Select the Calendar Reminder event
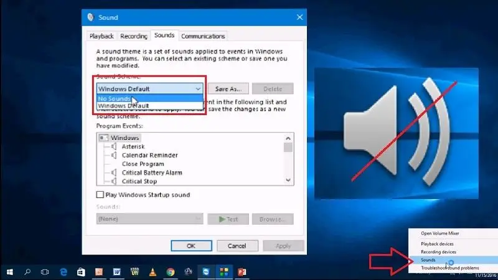This screenshot has height=280, width=498. pos(149,155)
